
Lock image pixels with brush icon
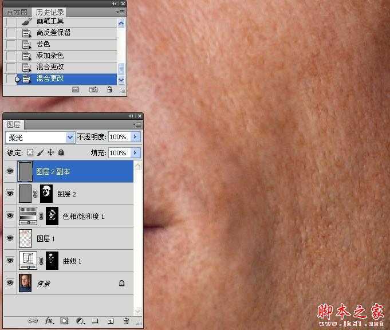[41, 152]
